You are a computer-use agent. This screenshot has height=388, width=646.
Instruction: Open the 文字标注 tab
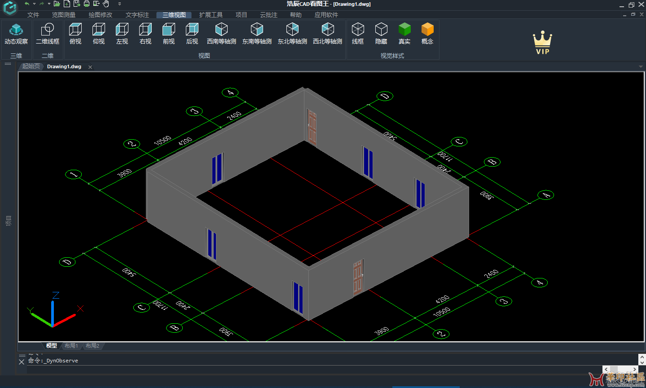tap(137, 15)
